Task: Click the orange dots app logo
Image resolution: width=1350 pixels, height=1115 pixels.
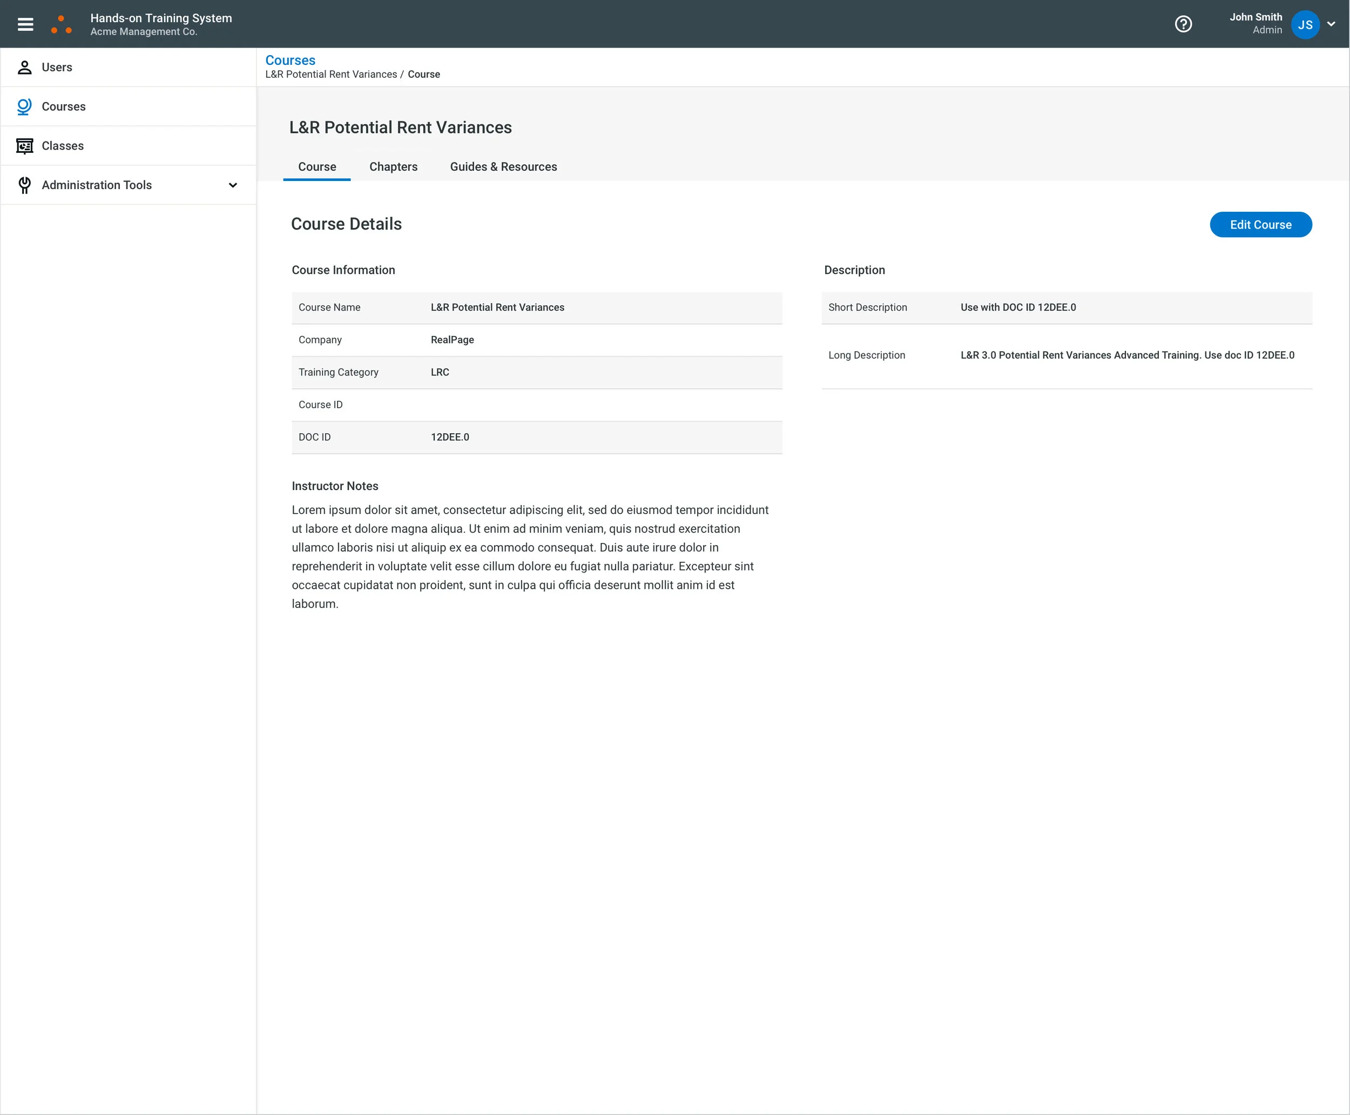Action: 62,24
